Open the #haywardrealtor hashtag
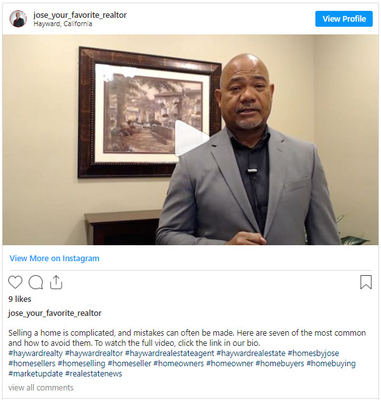The height and width of the screenshot is (400, 381). point(94,354)
